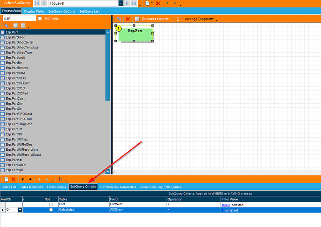
Task: Move criteria row up
Action: pos(23,179)
